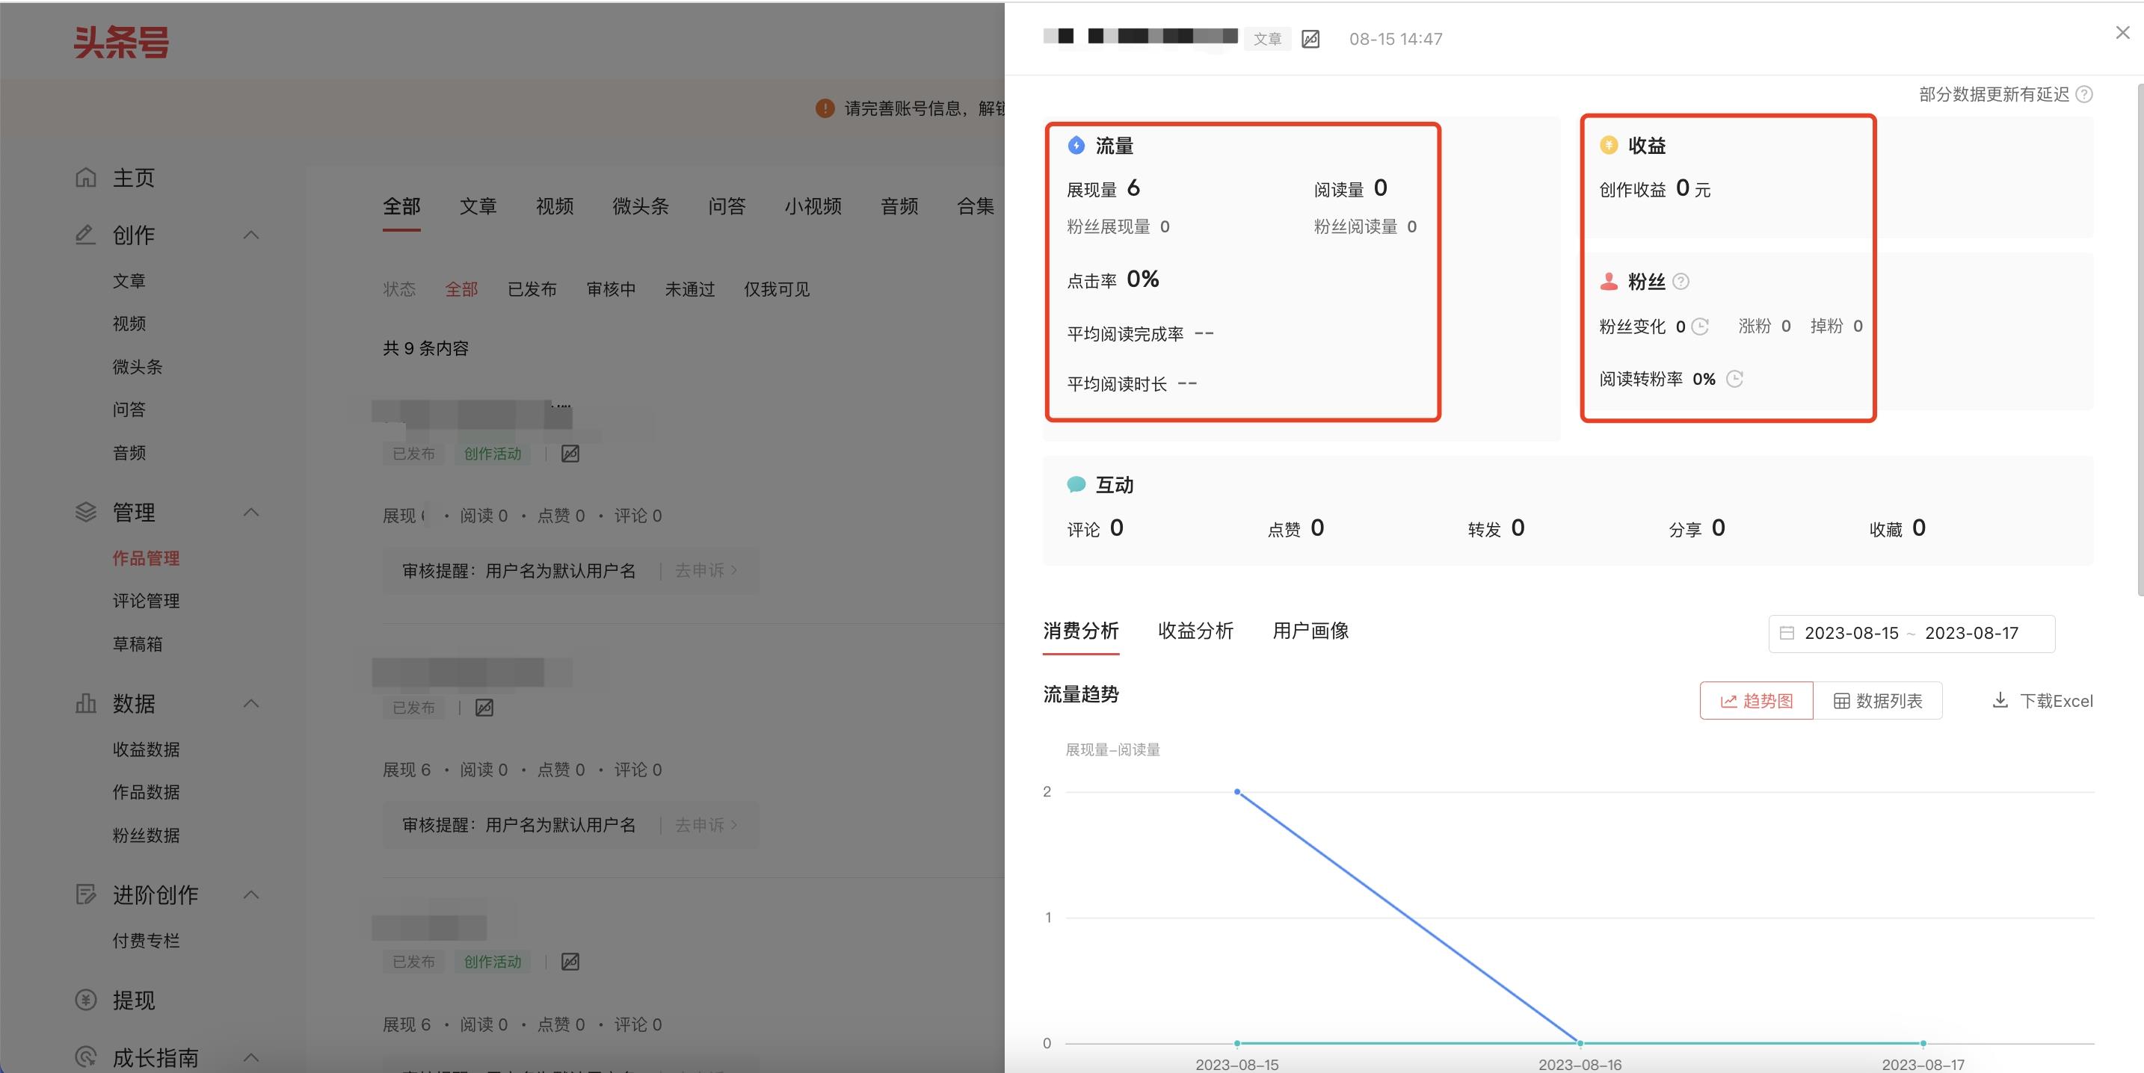Click the 2023-08-15 data point on chart
Image resolution: width=2144 pixels, height=1073 pixels.
click(x=1236, y=792)
